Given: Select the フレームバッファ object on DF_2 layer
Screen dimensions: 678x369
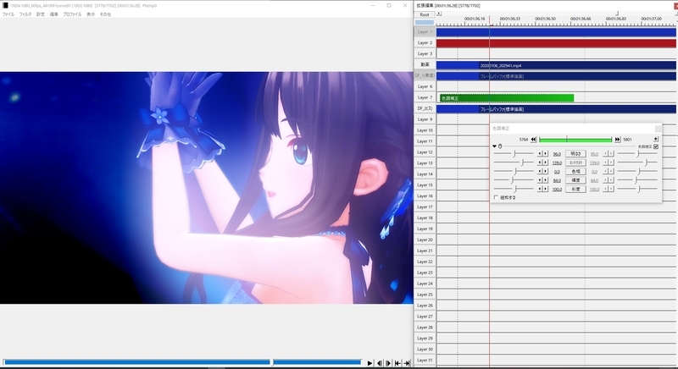Looking at the screenshot, I should click(556, 109).
